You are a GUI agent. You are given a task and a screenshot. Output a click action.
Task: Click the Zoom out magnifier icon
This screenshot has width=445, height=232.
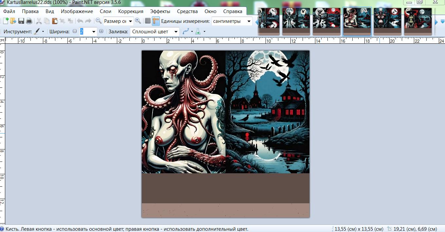[x=98, y=21]
